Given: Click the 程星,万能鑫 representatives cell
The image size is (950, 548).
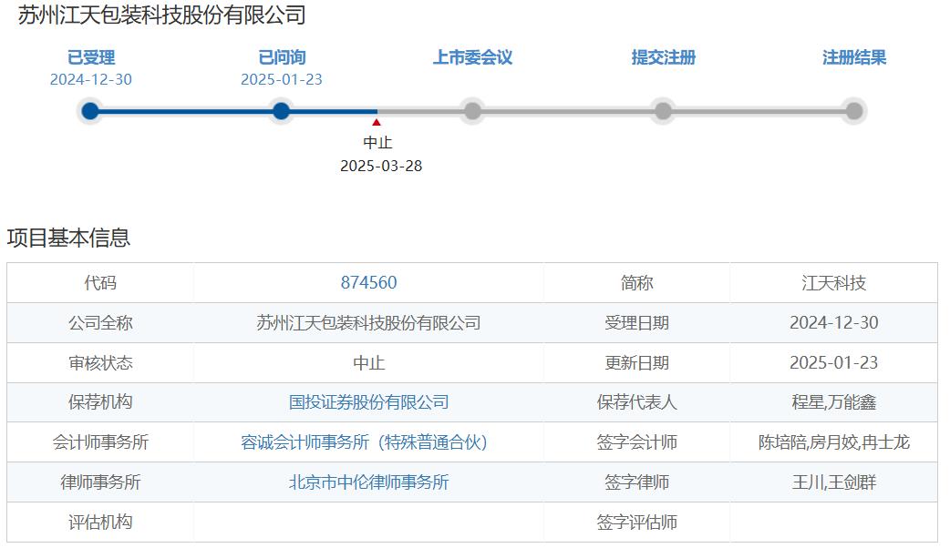Looking at the screenshot, I should pyautogui.click(x=833, y=402).
